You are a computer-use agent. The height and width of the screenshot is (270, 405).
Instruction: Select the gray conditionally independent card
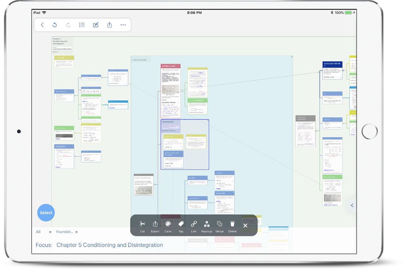click(305, 131)
